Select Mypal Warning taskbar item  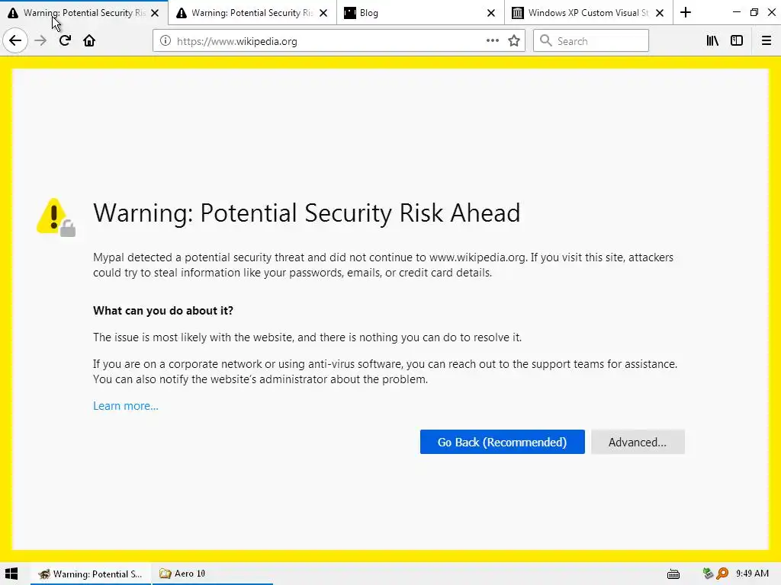tap(91, 574)
